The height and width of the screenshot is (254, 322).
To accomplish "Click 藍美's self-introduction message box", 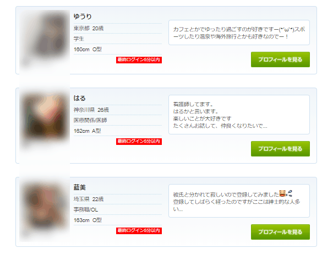I will 239,201.
